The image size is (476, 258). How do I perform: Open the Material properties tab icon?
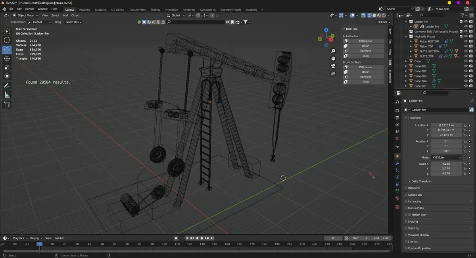tap(397, 198)
